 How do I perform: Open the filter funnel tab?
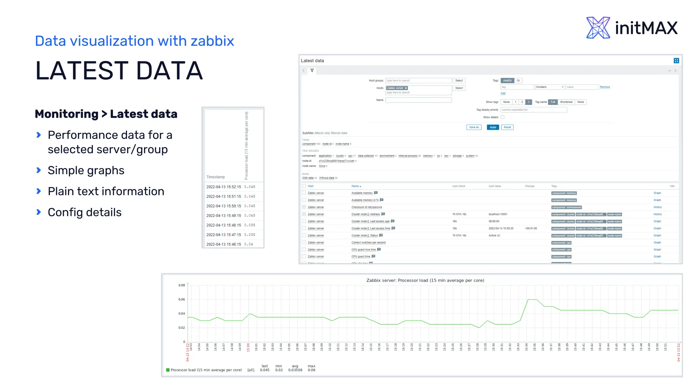tap(312, 70)
